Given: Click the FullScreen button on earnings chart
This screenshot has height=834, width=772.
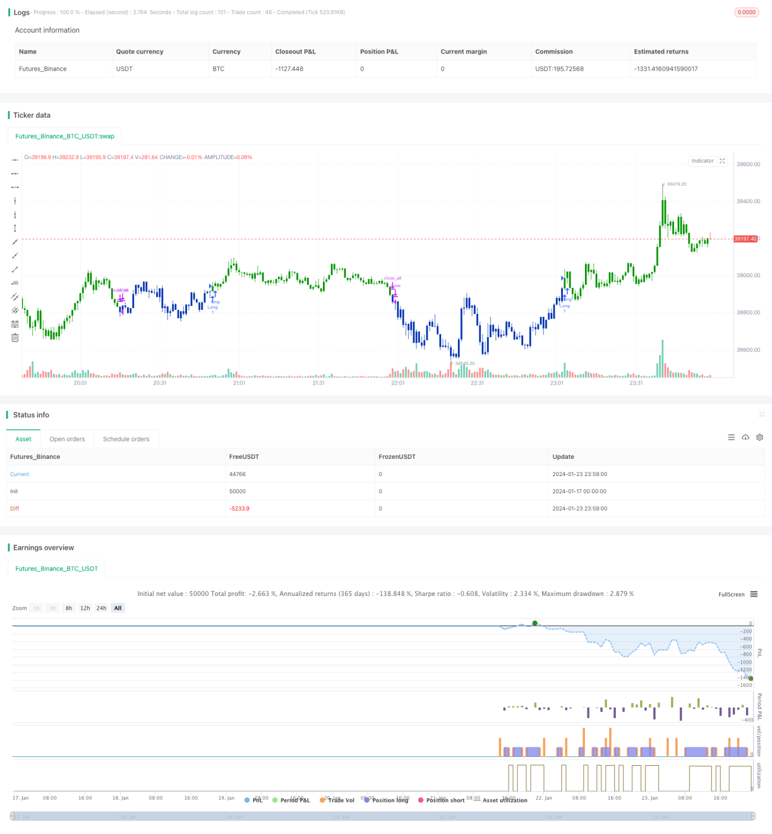Looking at the screenshot, I should coord(731,594).
